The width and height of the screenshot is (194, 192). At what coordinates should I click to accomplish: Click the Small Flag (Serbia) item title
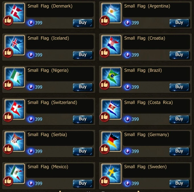point(47,134)
